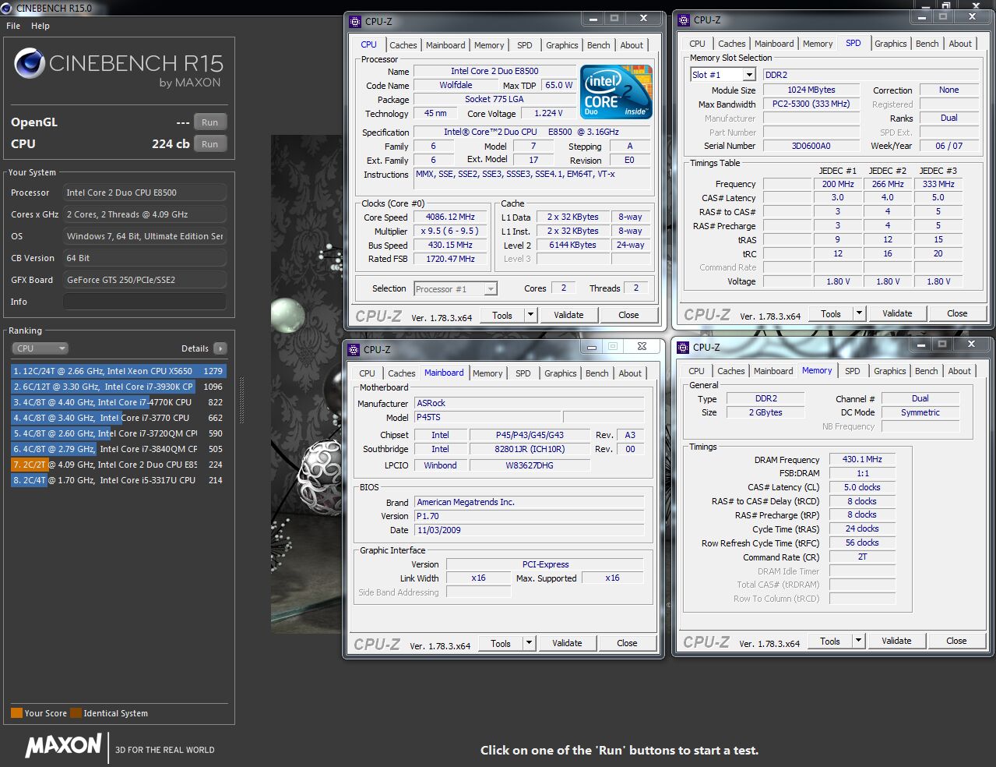Image resolution: width=996 pixels, height=767 pixels.
Task: Click Close button in SPD window
Action: 957,313
